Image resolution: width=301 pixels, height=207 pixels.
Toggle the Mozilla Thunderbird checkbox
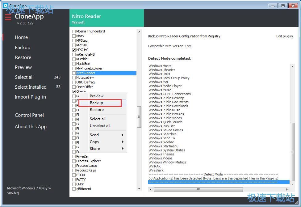point(74,31)
